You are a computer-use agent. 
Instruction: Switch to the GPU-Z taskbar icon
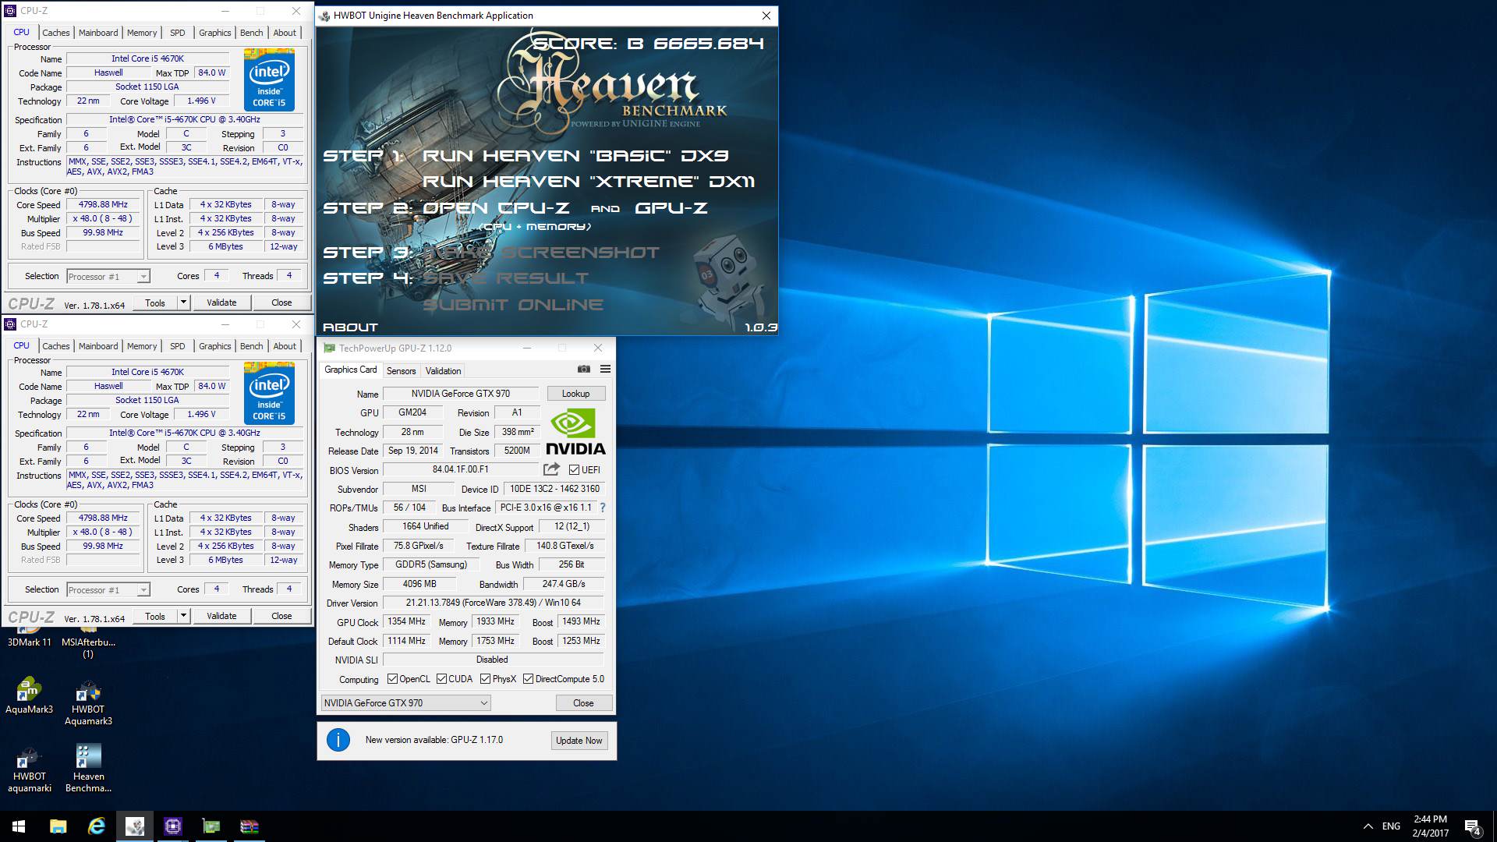(x=211, y=826)
